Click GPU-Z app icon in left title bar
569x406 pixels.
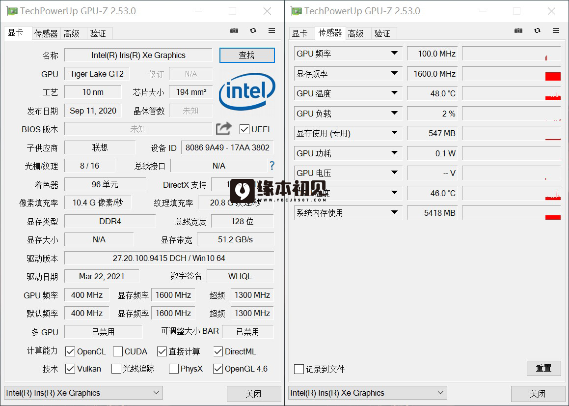(12, 11)
